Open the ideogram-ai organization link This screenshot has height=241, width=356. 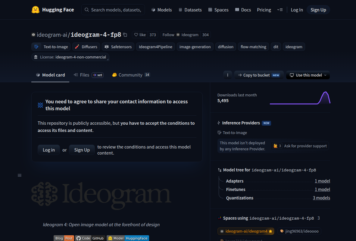tap(52, 35)
